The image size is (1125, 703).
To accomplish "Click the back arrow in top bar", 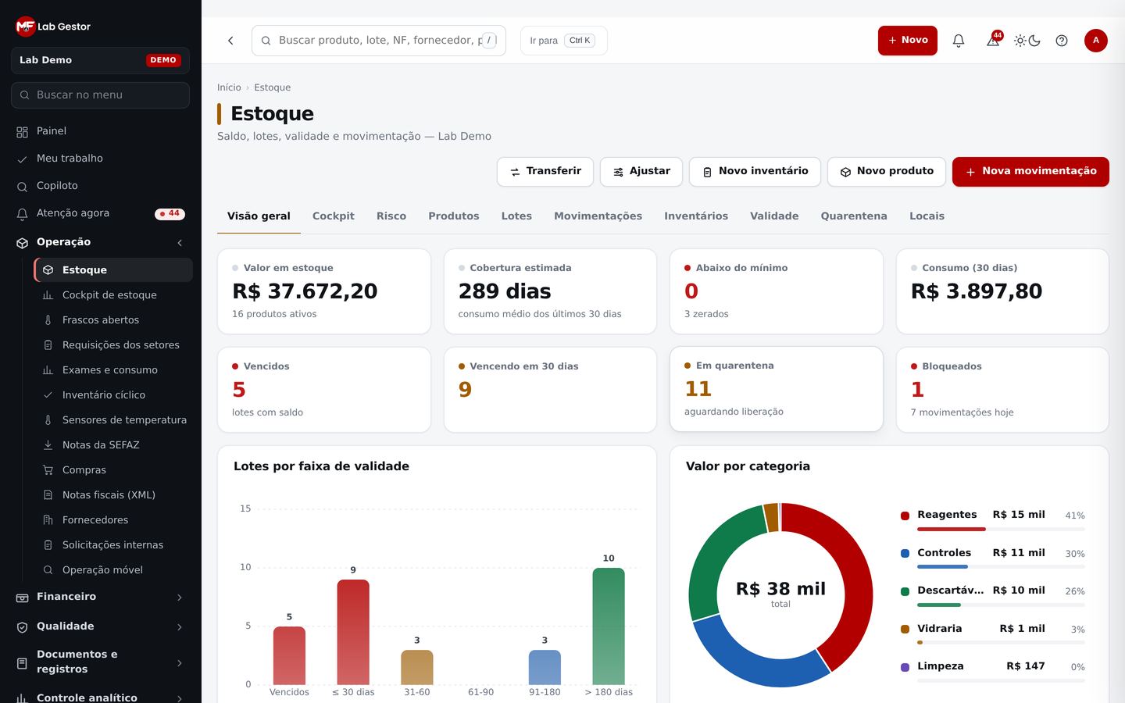I will tap(230, 41).
